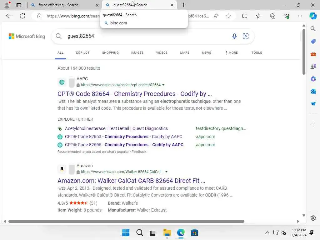
Task: Click the scroll down arrow
Action: pos(304,216)
